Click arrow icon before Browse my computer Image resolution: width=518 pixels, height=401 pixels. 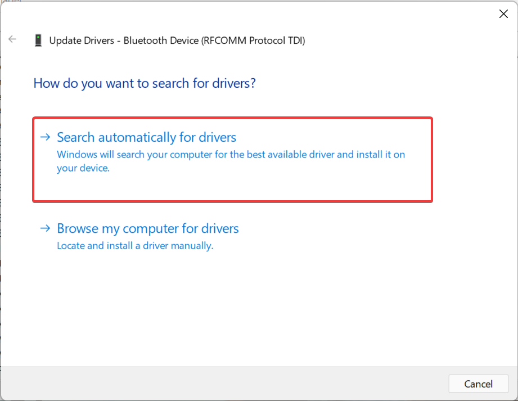(45, 228)
